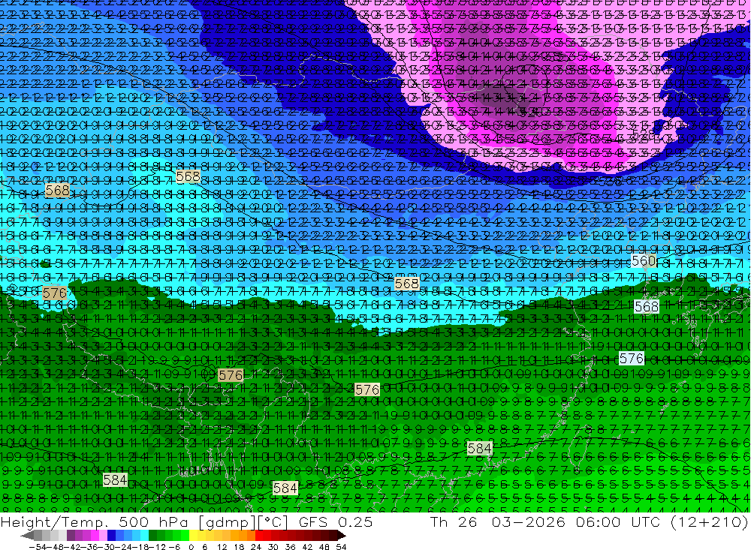Click the '0.25' resolution text
Image resolution: width=751 pixels, height=550 pixels.
pos(355,522)
